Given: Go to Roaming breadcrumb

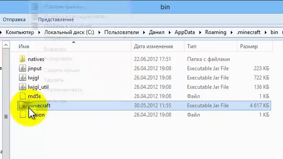Looking at the screenshot, I should pyautogui.click(x=216, y=32).
